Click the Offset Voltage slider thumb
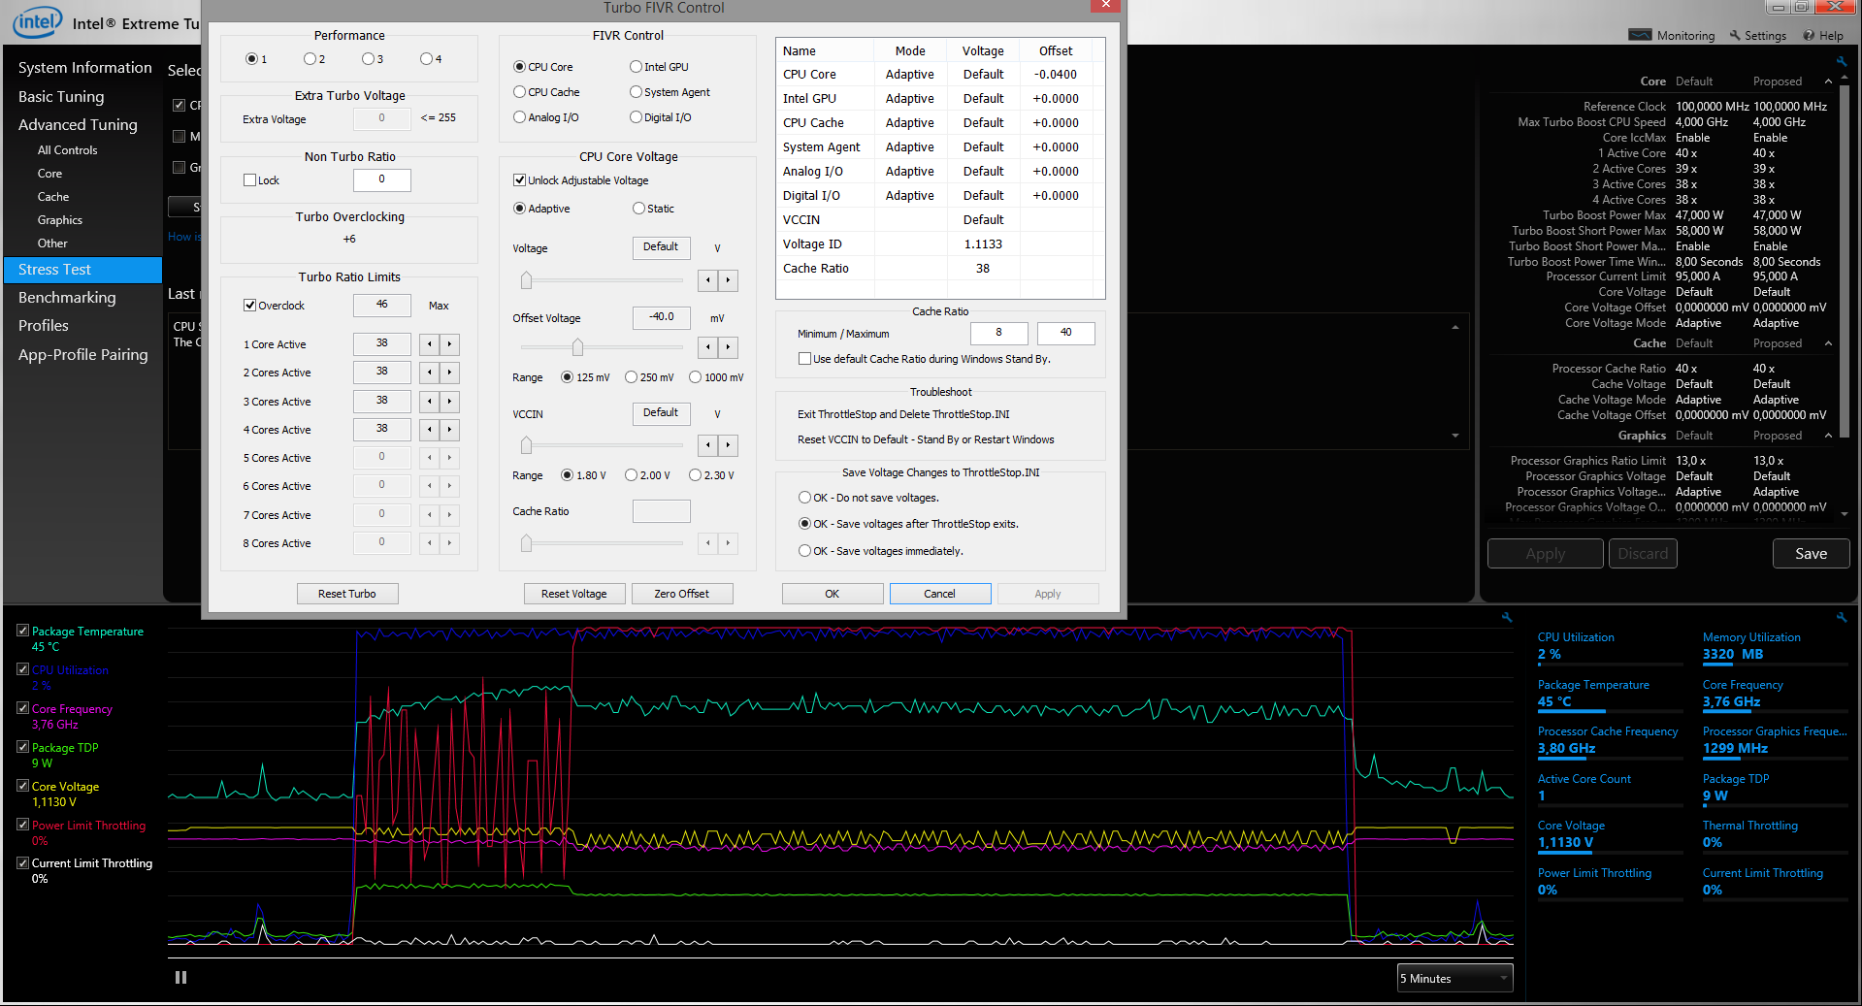This screenshot has height=1006, width=1862. point(577,347)
